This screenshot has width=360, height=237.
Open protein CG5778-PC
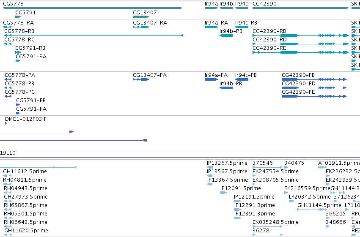click(x=19, y=92)
